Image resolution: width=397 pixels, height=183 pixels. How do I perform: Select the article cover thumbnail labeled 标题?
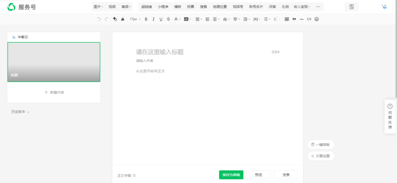click(54, 62)
